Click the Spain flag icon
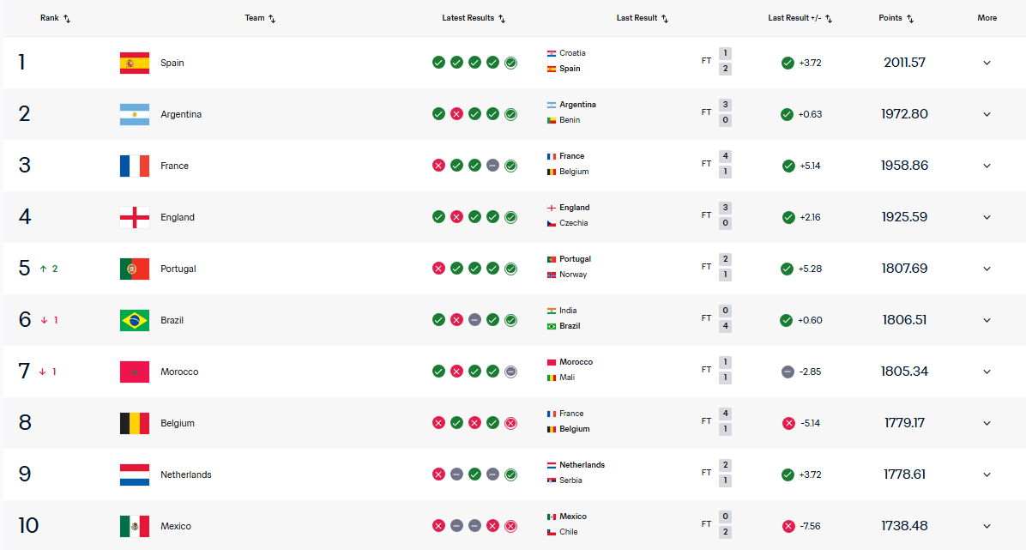 tap(135, 63)
